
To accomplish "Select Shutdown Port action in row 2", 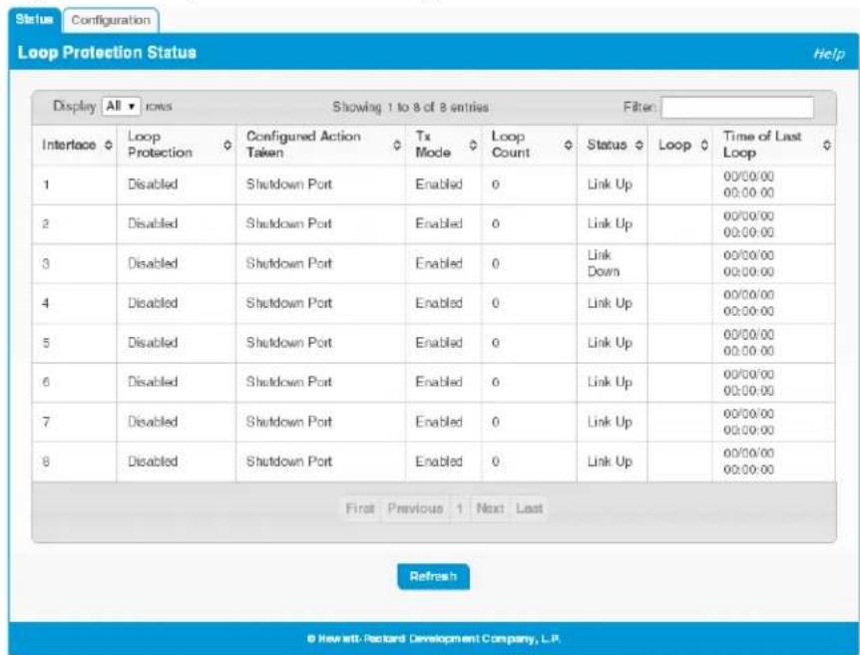I will pyautogui.click(x=289, y=223).
